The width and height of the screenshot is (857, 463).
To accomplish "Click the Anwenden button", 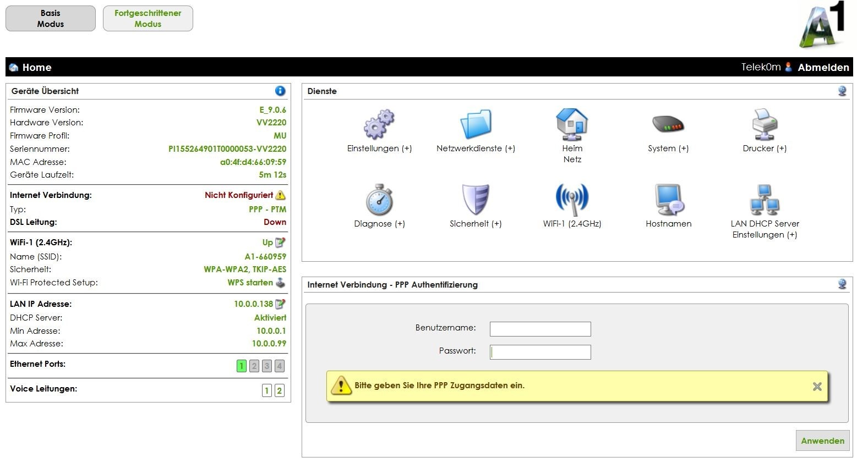I will (x=822, y=440).
